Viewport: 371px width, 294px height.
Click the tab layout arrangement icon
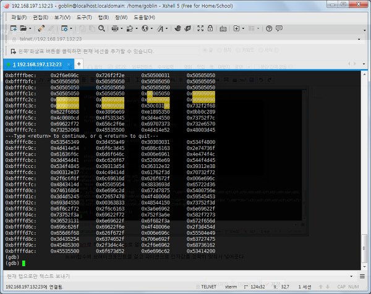tap(251, 28)
